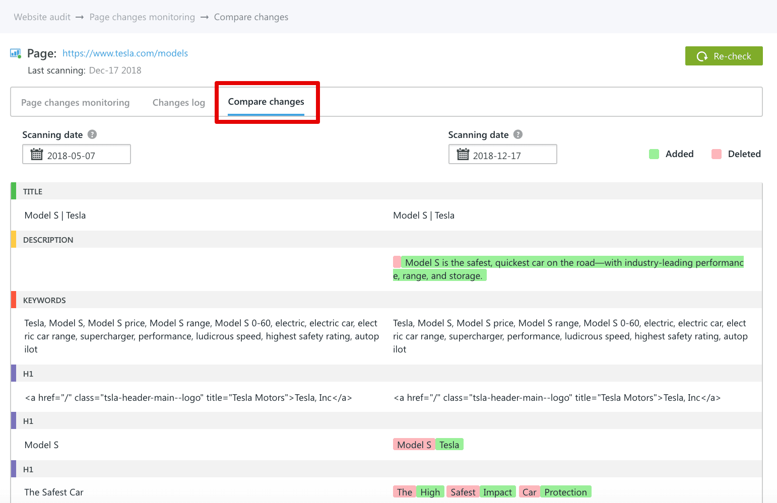Click the pink Deleted legend swatch

click(717, 154)
